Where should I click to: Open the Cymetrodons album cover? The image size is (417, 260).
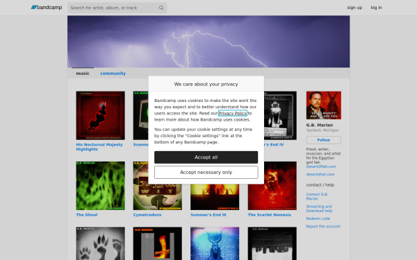(x=158, y=197)
